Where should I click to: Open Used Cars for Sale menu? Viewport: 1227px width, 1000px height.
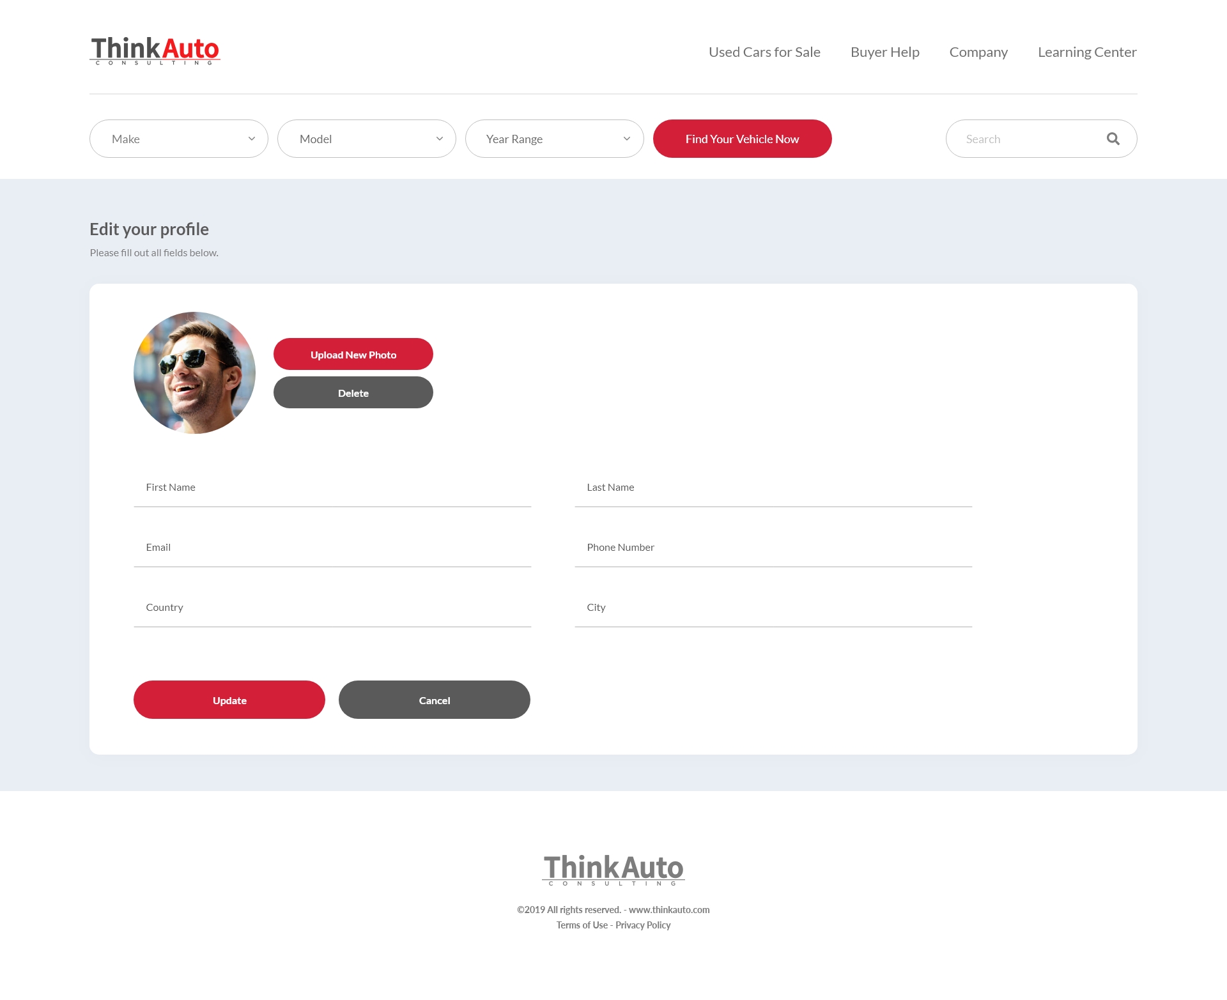pyautogui.click(x=764, y=52)
